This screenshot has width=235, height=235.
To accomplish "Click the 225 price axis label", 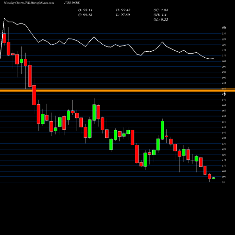I will click(x=224, y=39).
